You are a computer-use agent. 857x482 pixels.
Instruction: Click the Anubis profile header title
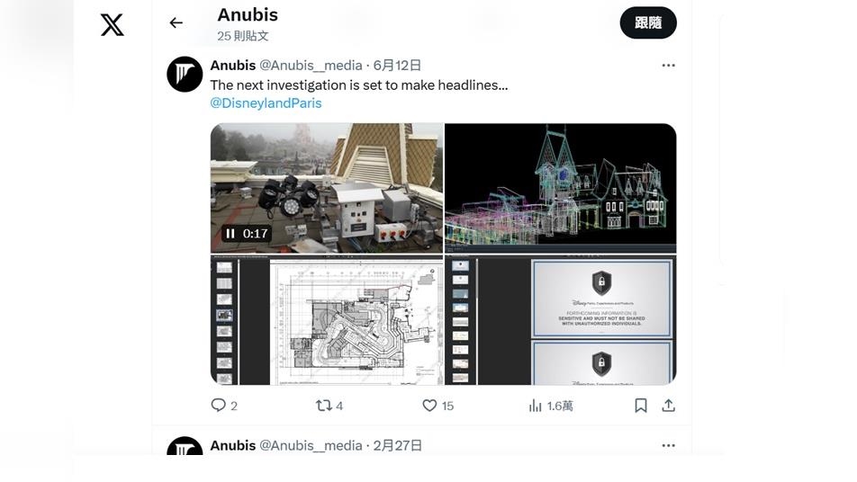[248, 14]
